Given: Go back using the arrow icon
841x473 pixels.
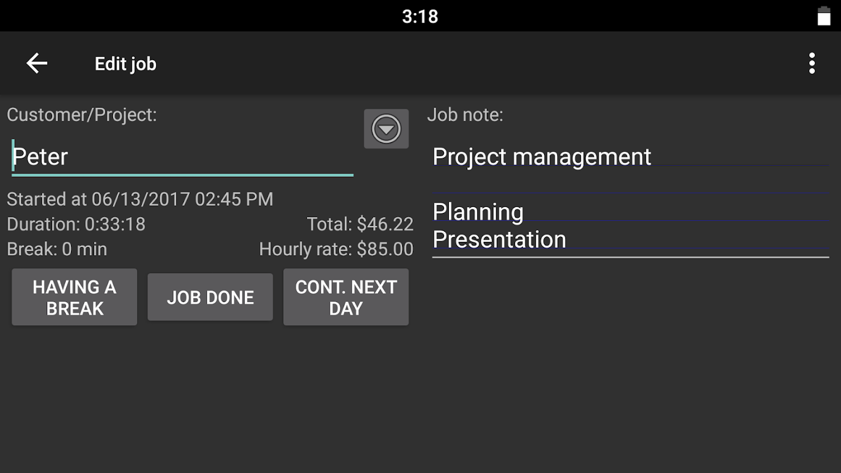Looking at the screenshot, I should [37, 63].
